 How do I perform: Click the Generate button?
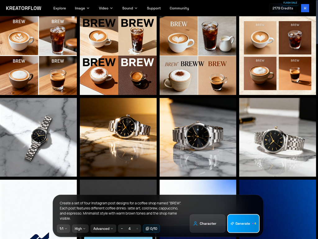243,223
